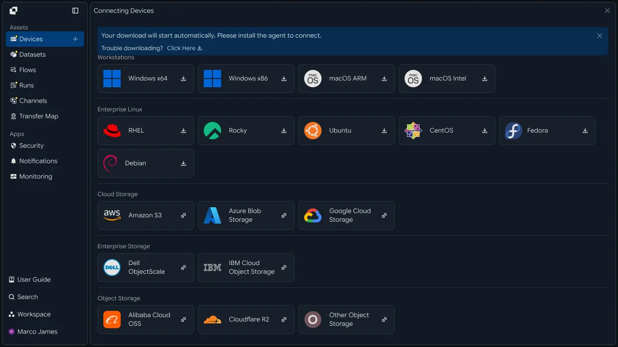
Task: Download the Windows x86 agent
Action: [284, 79]
